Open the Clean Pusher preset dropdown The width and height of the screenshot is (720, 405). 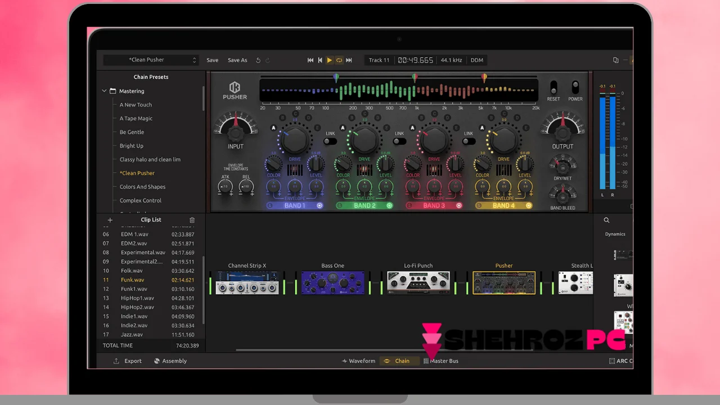coord(151,60)
